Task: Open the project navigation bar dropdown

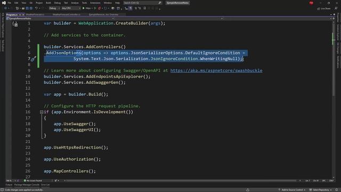Action: tap(60, 19)
